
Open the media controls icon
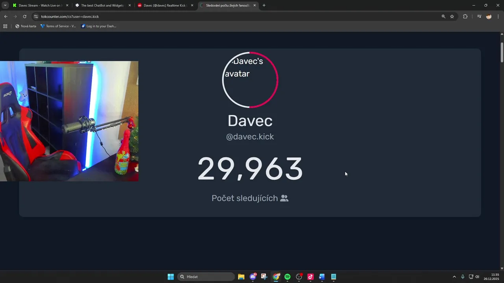point(479,17)
